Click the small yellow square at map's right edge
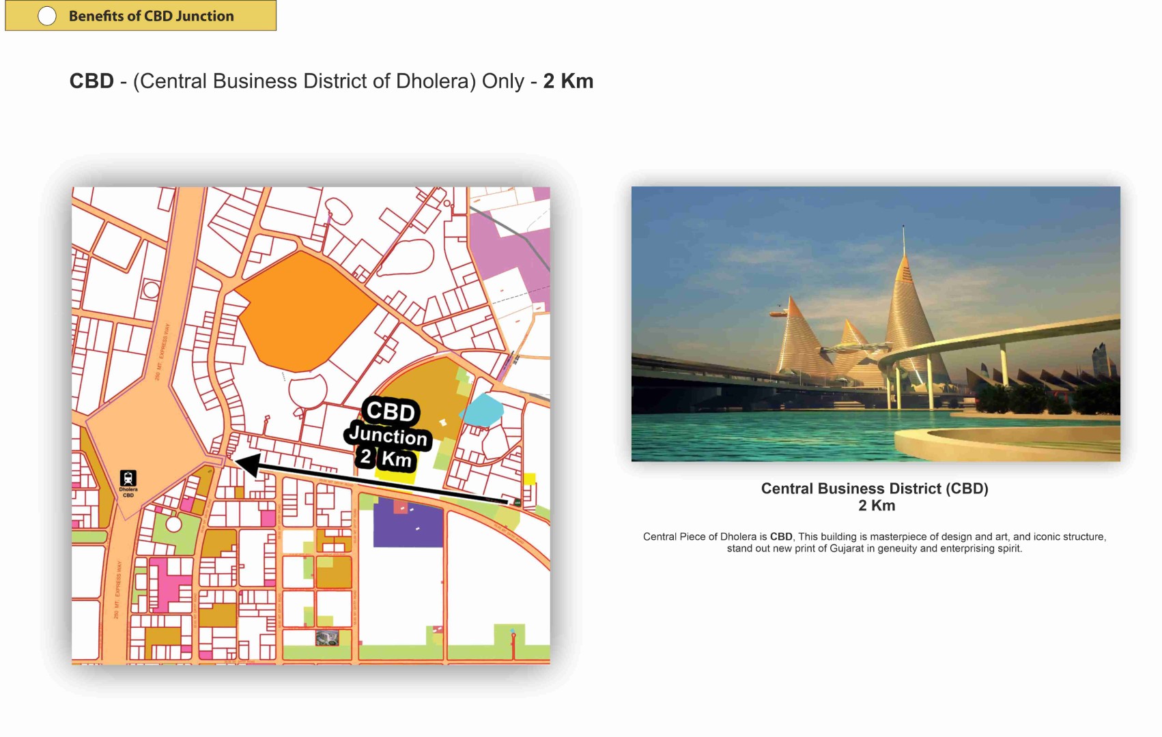 529,479
